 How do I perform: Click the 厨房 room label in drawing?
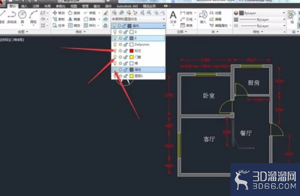click(254, 83)
